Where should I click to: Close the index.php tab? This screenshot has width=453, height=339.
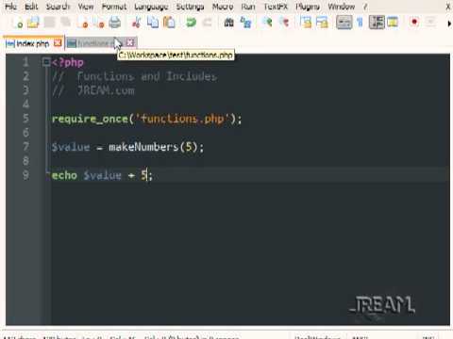(x=58, y=42)
